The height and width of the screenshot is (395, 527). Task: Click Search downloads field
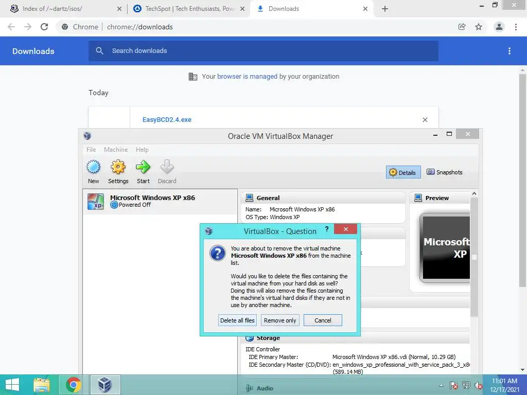click(x=263, y=51)
